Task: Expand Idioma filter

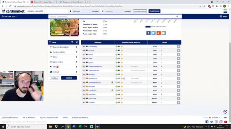Action: (x=64, y=57)
